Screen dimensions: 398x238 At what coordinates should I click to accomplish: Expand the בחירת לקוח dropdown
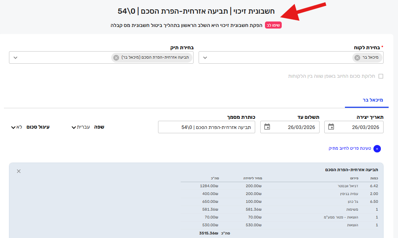[x=205, y=58]
